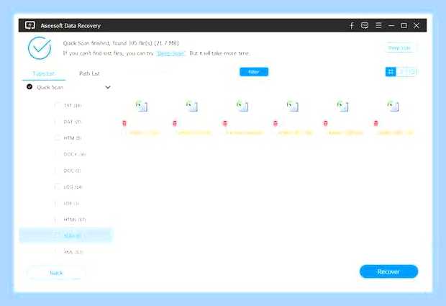This screenshot has height=306, width=446.
Task: Open the hamburger menu in title bar
Action: [x=378, y=25]
